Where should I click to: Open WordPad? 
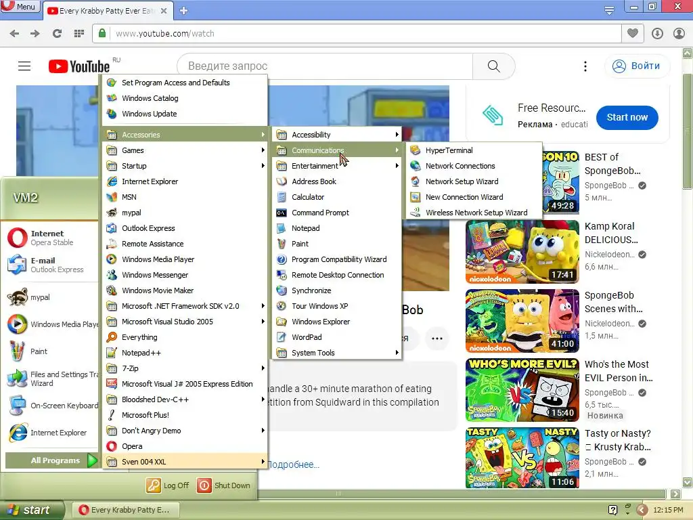pyautogui.click(x=337, y=337)
